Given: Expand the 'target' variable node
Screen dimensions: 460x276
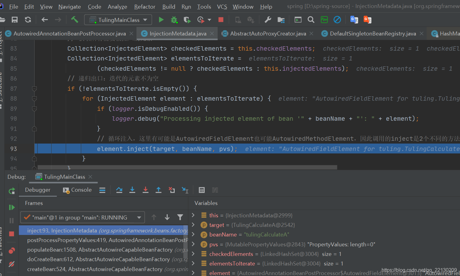Looking at the screenshot, I should tap(193, 225).
